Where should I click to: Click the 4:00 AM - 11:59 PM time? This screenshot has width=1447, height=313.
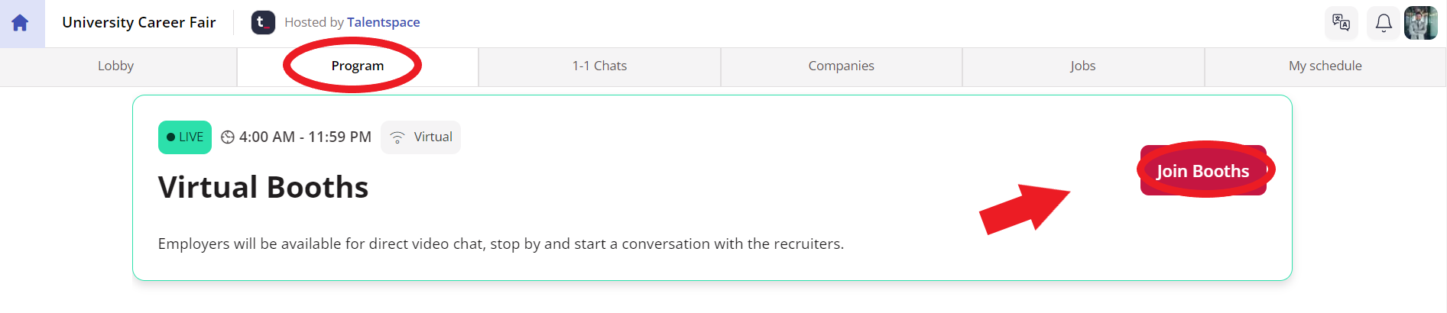click(305, 137)
